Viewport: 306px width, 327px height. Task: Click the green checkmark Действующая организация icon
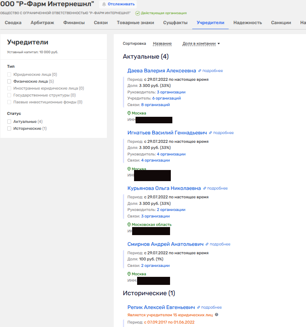coord(137,13)
